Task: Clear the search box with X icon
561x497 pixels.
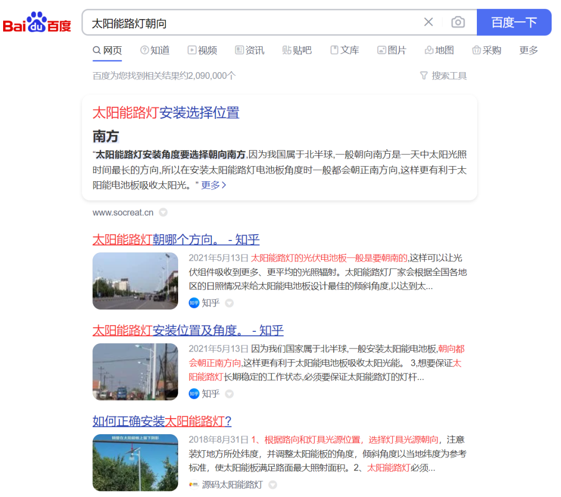Action: (428, 22)
